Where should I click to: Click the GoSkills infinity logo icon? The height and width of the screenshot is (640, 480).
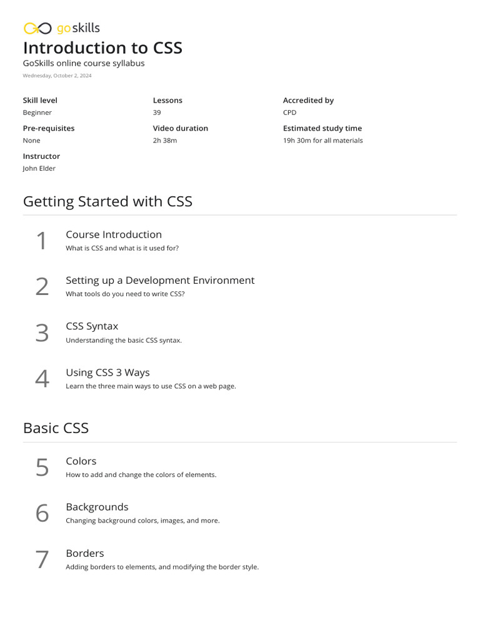coord(37,28)
